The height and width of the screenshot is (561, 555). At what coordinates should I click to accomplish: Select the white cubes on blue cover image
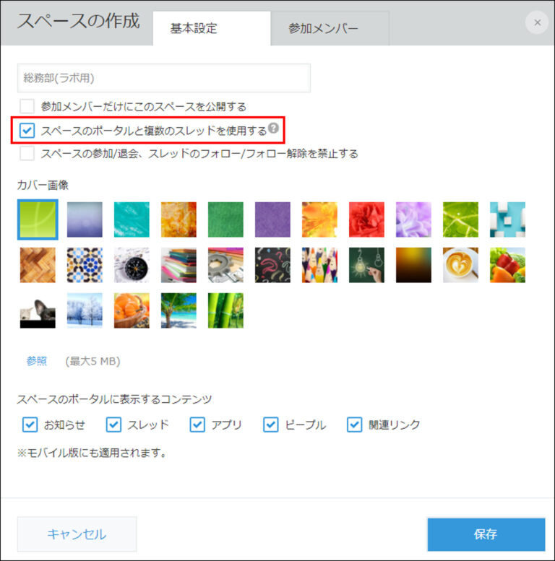click(x=507, y=219)
